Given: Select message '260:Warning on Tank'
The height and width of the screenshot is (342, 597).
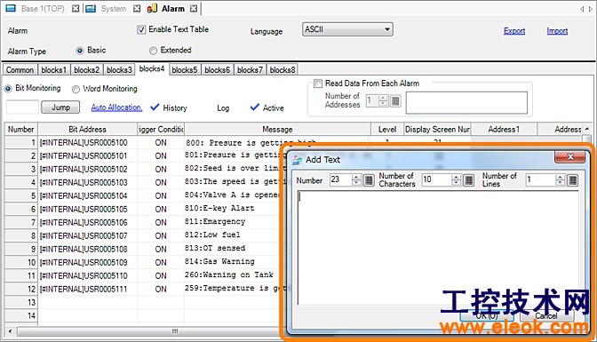Looking at the screenshot, I should 229,275.
